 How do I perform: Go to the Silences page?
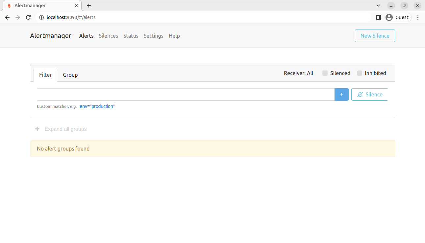pos(109,36)
